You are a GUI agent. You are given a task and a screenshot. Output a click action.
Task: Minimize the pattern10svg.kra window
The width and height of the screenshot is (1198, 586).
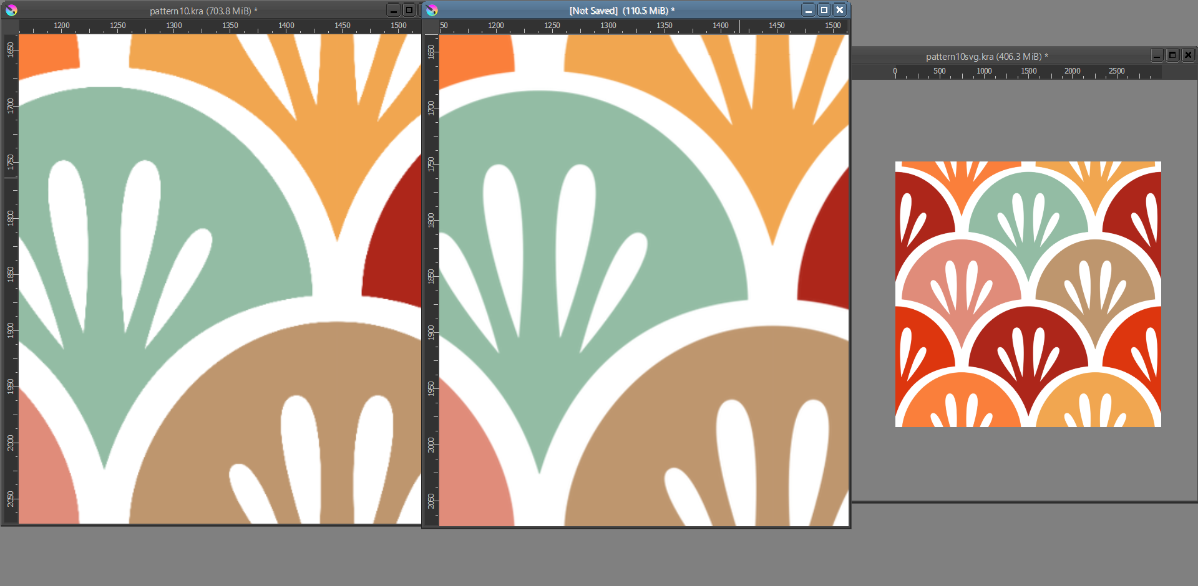click(1157, 55)
